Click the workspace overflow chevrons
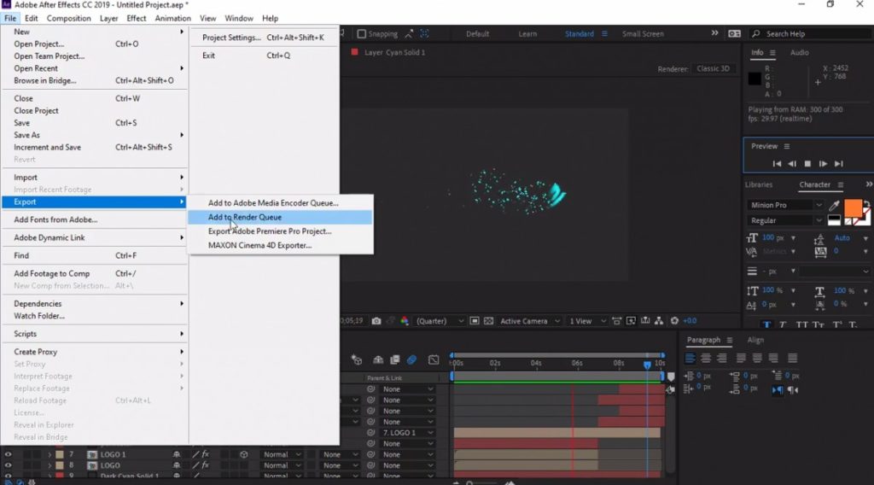This screenshot has height=485, width=874. pos(714,33)
